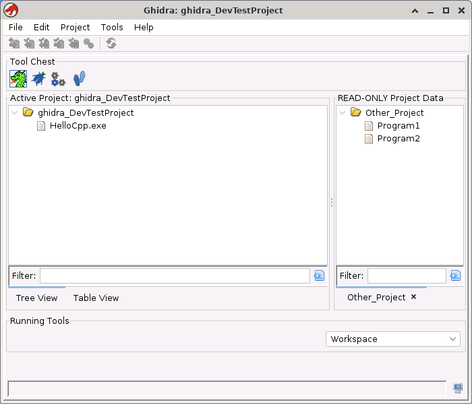This screenshot has width=472, height=404.
Task: Click the refresh arrows toolbar icon
Action: click(111, 43)
